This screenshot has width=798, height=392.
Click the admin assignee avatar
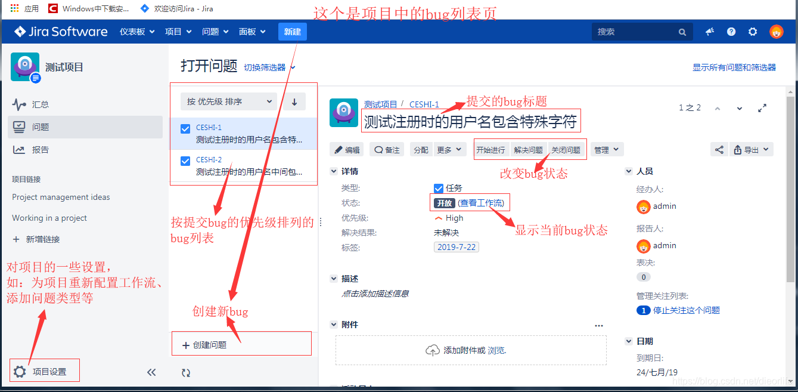click(643, 206)
